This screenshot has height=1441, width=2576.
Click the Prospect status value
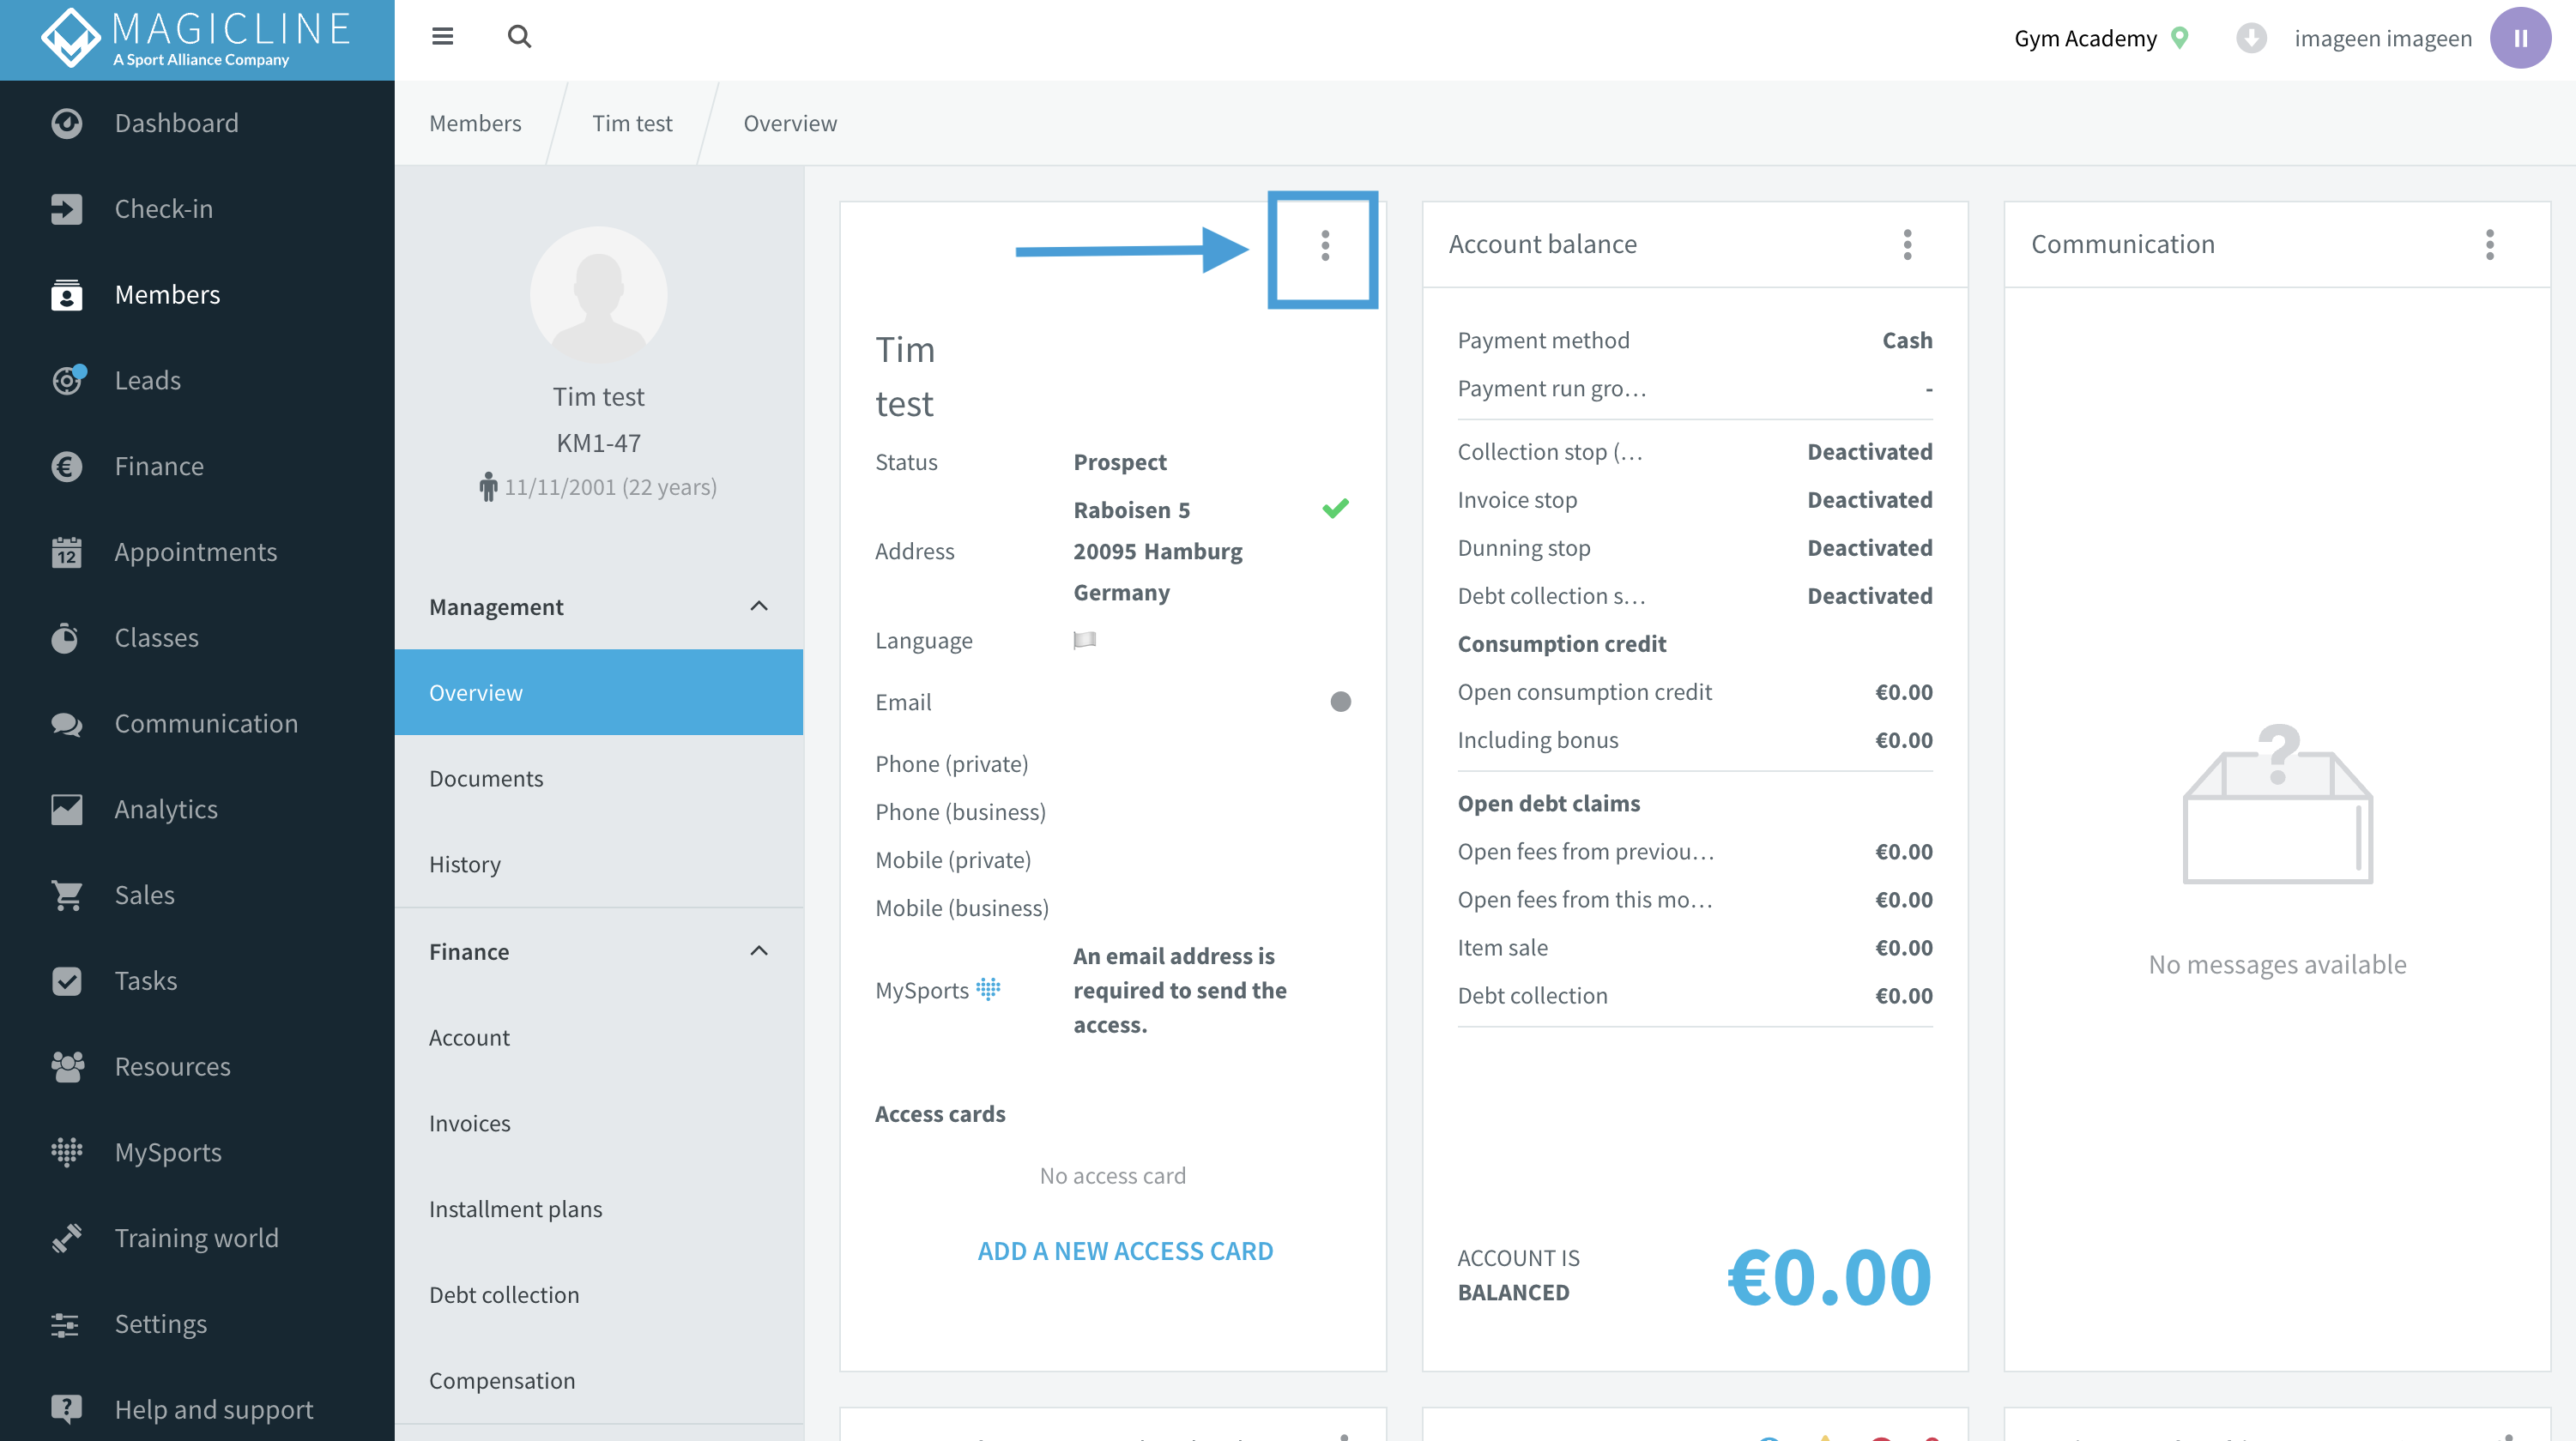[1120, 461]
